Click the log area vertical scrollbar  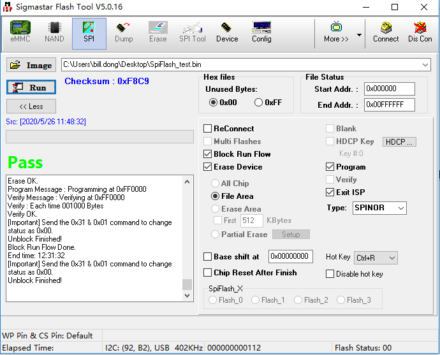pyautogui.click(x=187, y=236)
